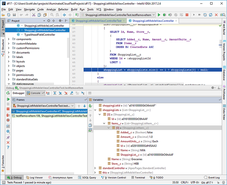Image resolution: width=227 pixels, height=185 pixels.
Task: Click the Undo icon in the toolbar
Action: (21, 15)
